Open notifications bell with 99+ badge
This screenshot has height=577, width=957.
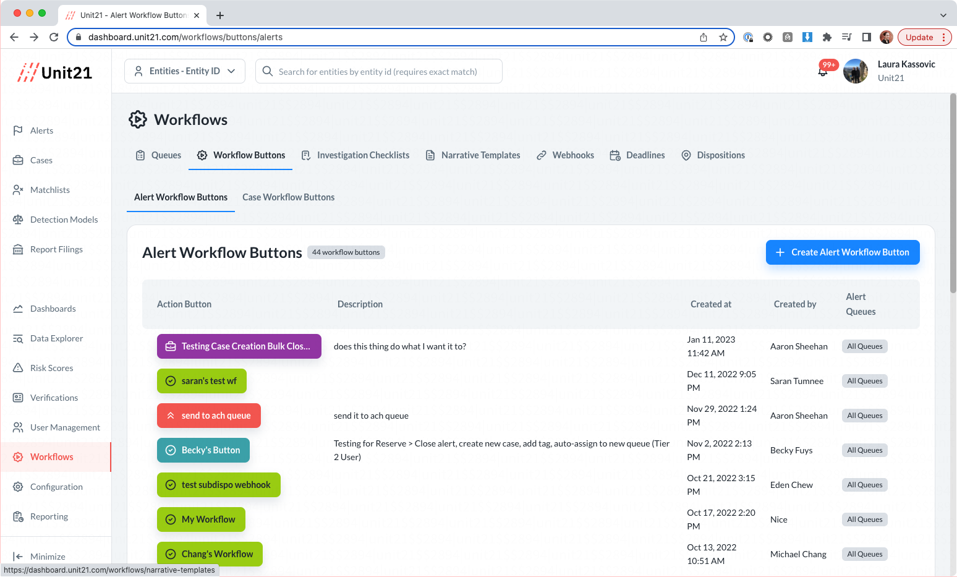click(823, 71)
